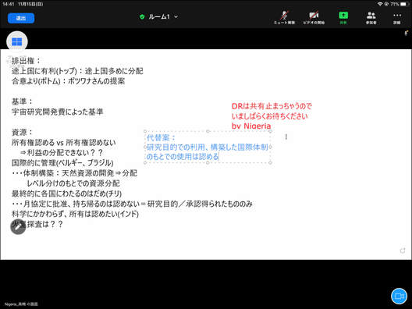Click the blue 退出 leave button
This screenshot has height=309, width=412.
pos(21,18)
